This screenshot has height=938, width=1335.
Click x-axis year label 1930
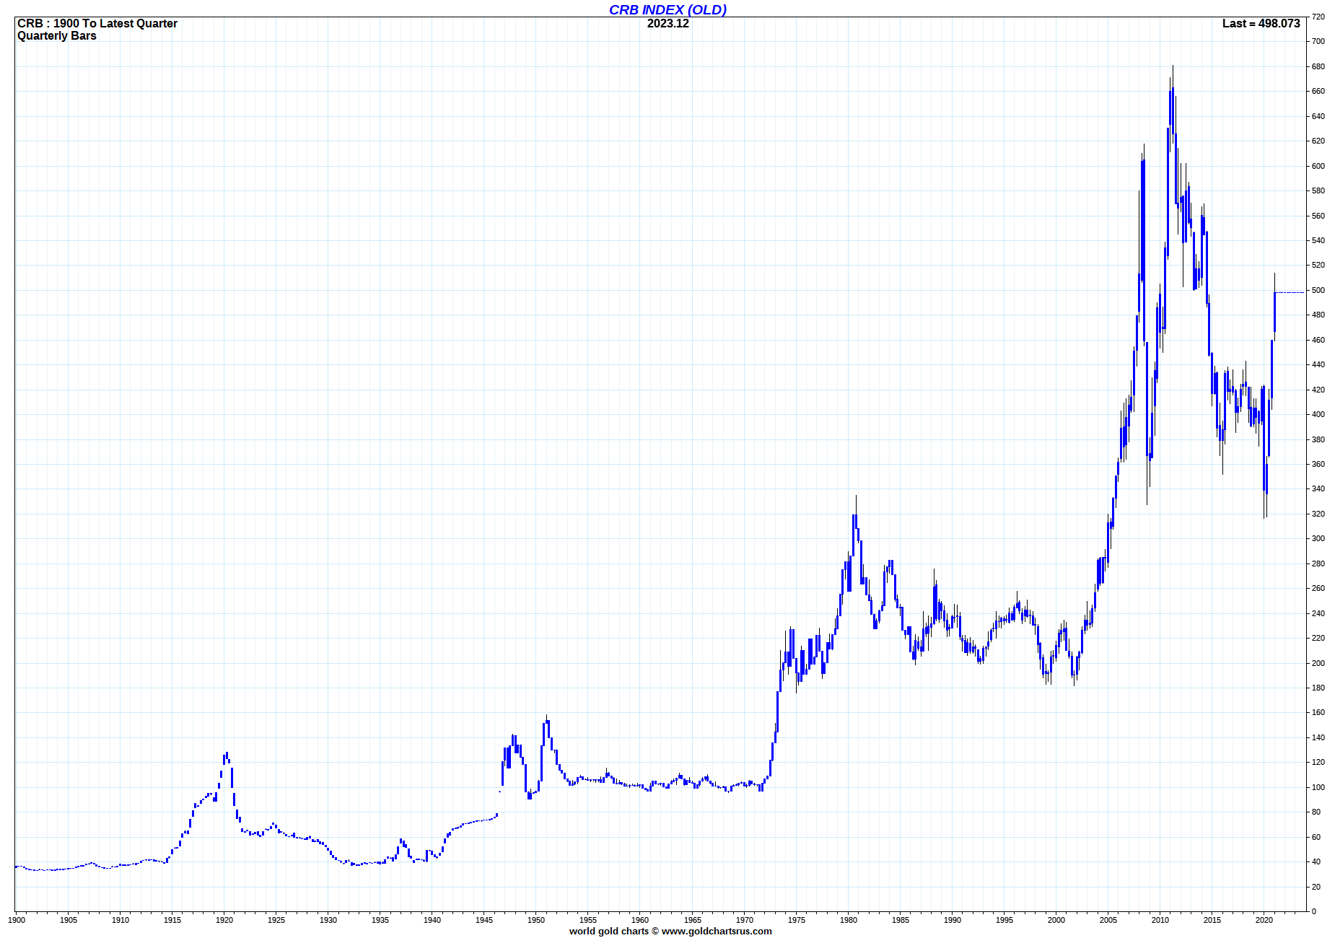click(328, 919)
